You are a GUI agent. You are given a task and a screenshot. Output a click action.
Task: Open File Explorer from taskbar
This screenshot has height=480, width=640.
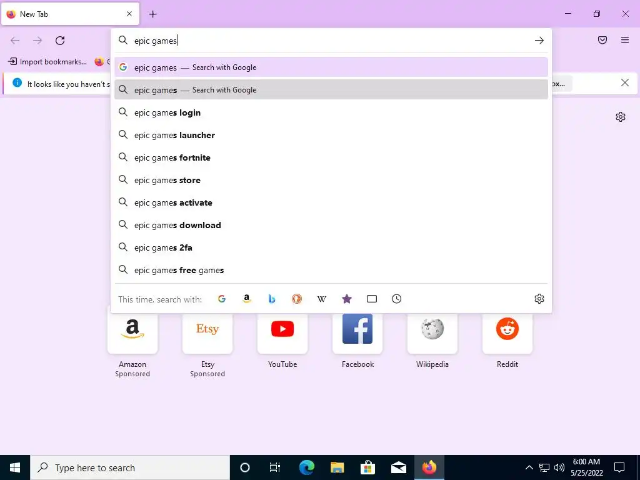click(x=337, y=467)
